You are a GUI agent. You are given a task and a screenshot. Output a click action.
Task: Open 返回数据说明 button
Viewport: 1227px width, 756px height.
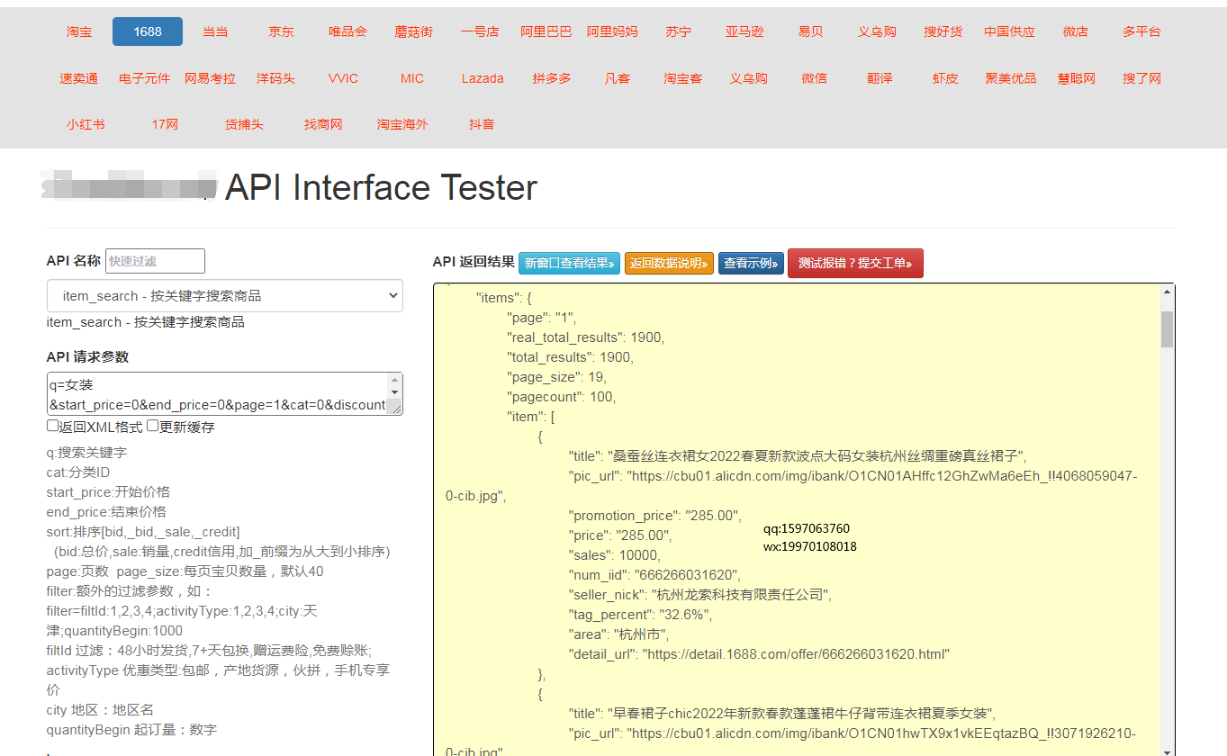[669, 264]
